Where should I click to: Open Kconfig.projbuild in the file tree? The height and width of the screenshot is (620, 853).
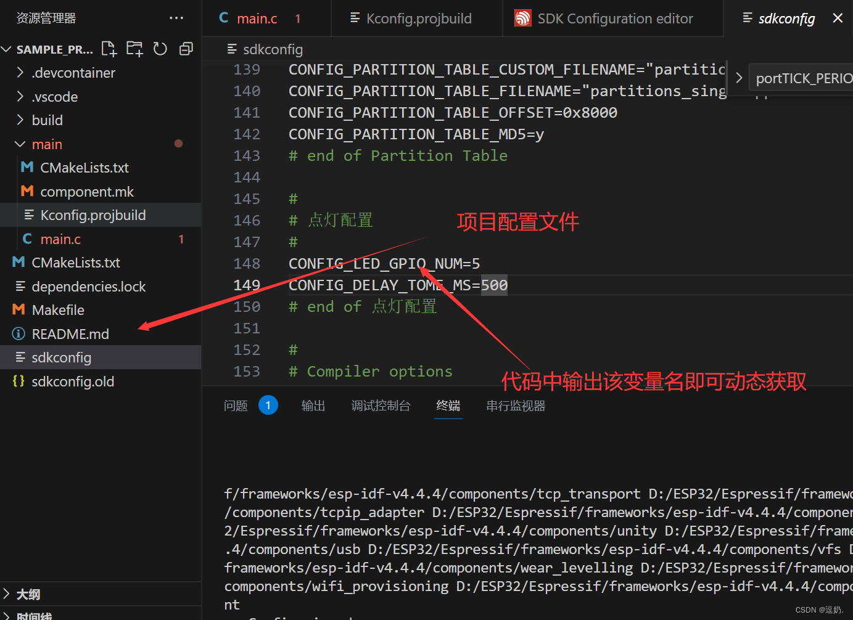(101, 214)
